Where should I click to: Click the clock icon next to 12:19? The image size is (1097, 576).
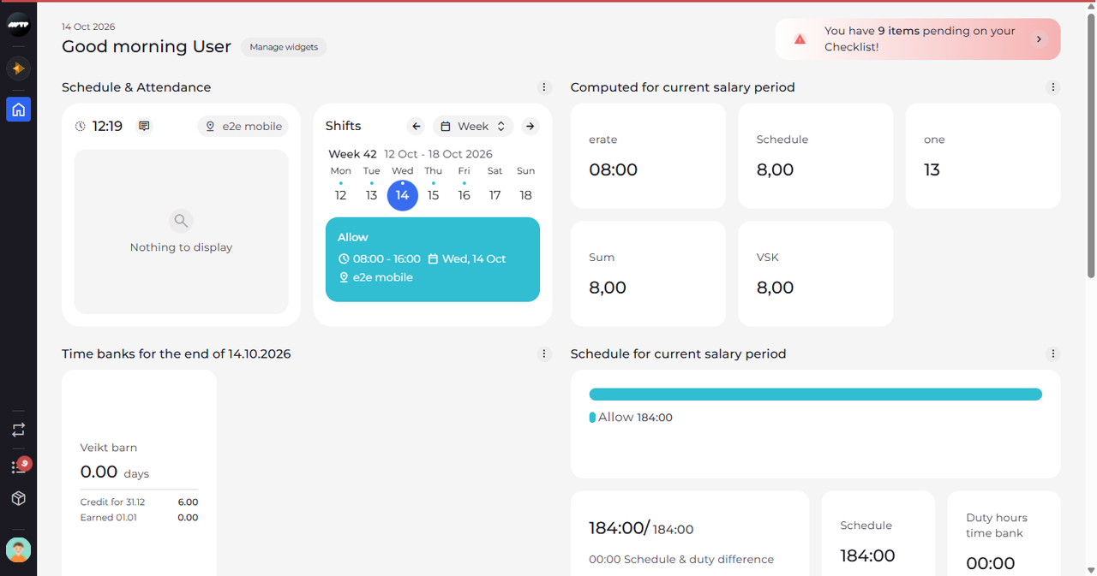coord(81,126)
